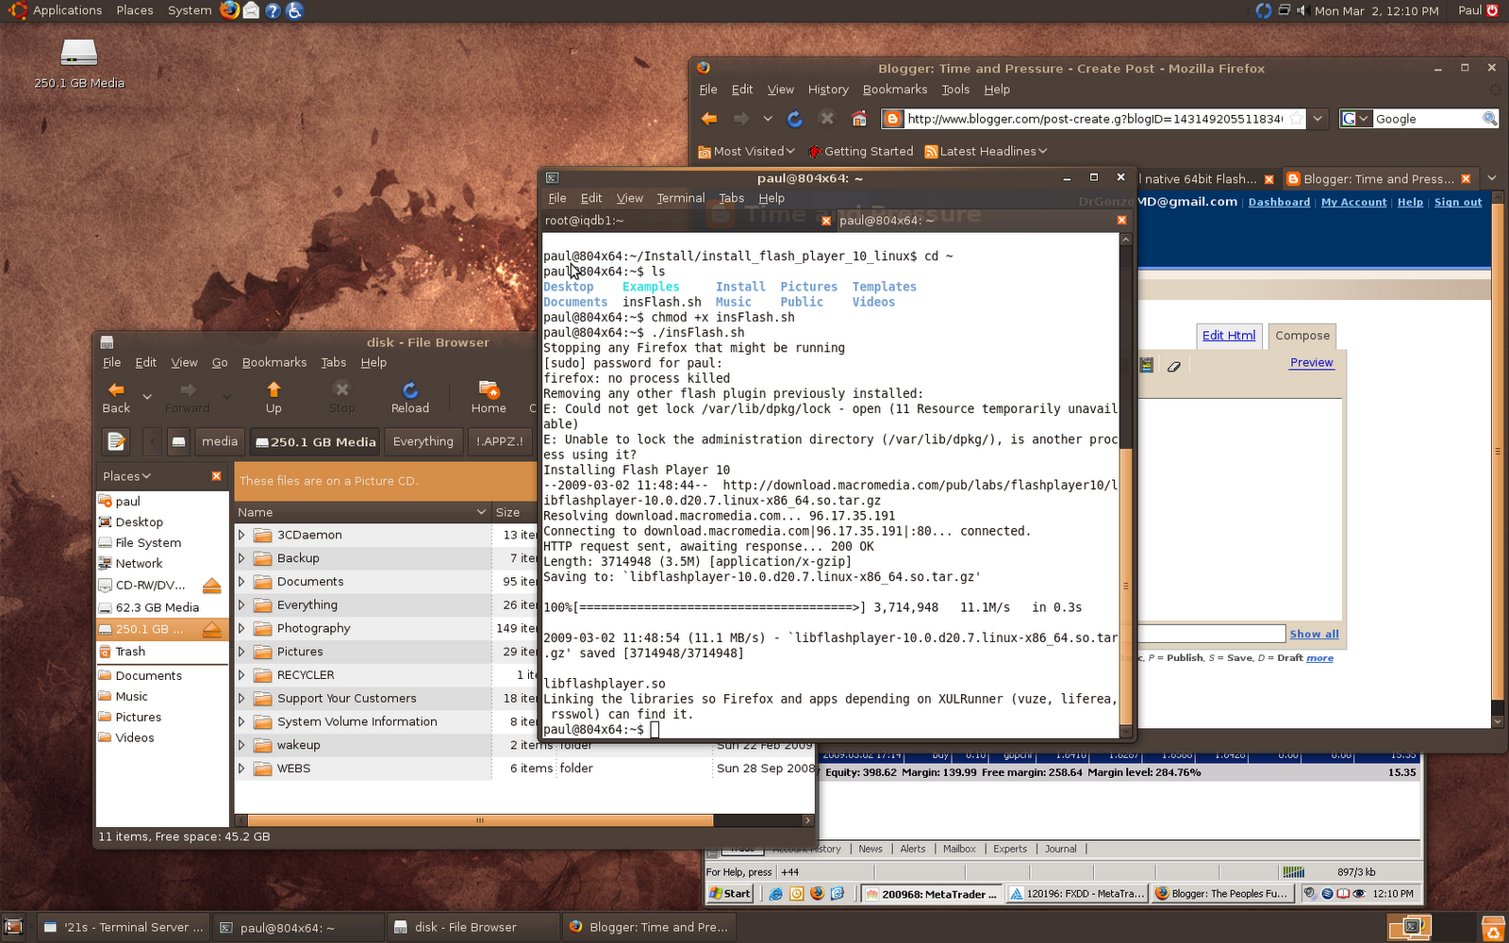Click the File Browser horizontal scrollbar

[x=479, y=820]
